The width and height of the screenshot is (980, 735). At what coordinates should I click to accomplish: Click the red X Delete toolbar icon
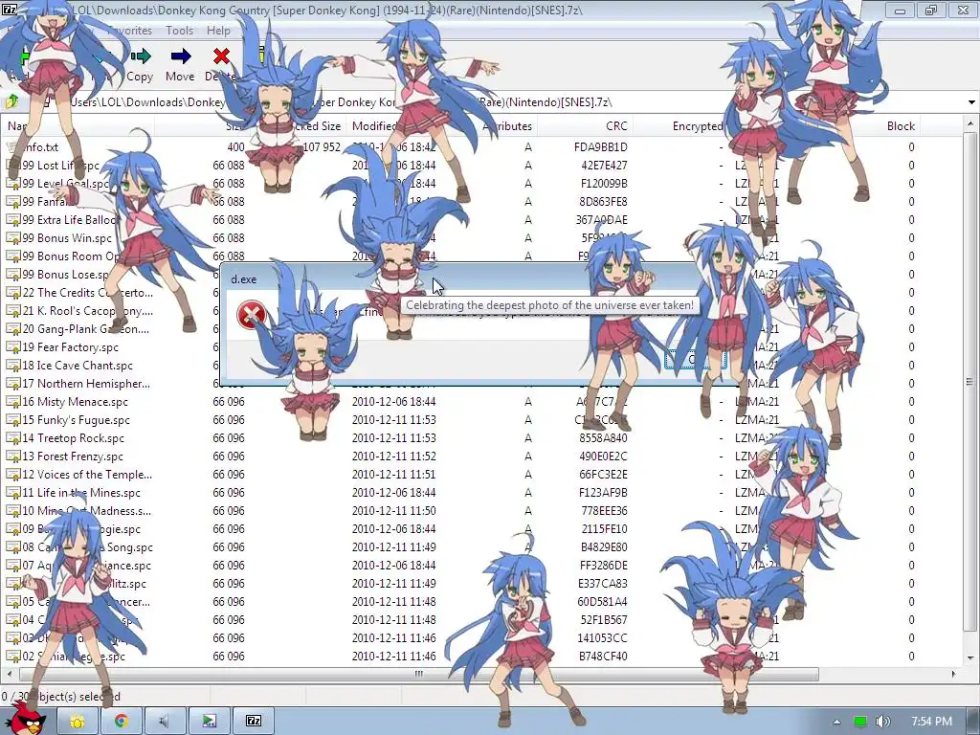tap(221, 56)
